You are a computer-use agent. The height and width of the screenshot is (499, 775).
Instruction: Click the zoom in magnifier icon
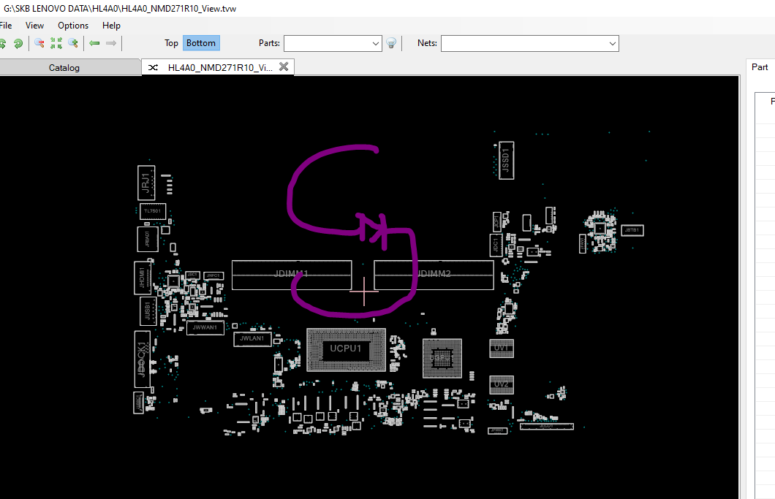(x=73, y=44)
